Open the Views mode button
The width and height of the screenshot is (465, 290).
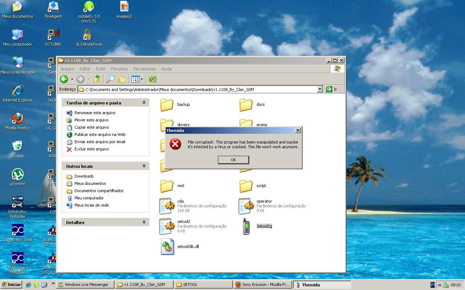pyautogui.click(x=136, y=79)
